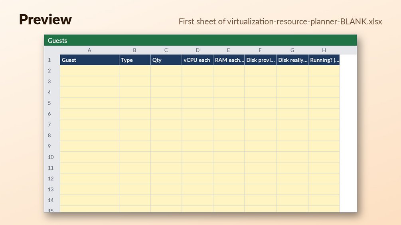Select column E header
The image size is (401, 225).
pos(229,50)
